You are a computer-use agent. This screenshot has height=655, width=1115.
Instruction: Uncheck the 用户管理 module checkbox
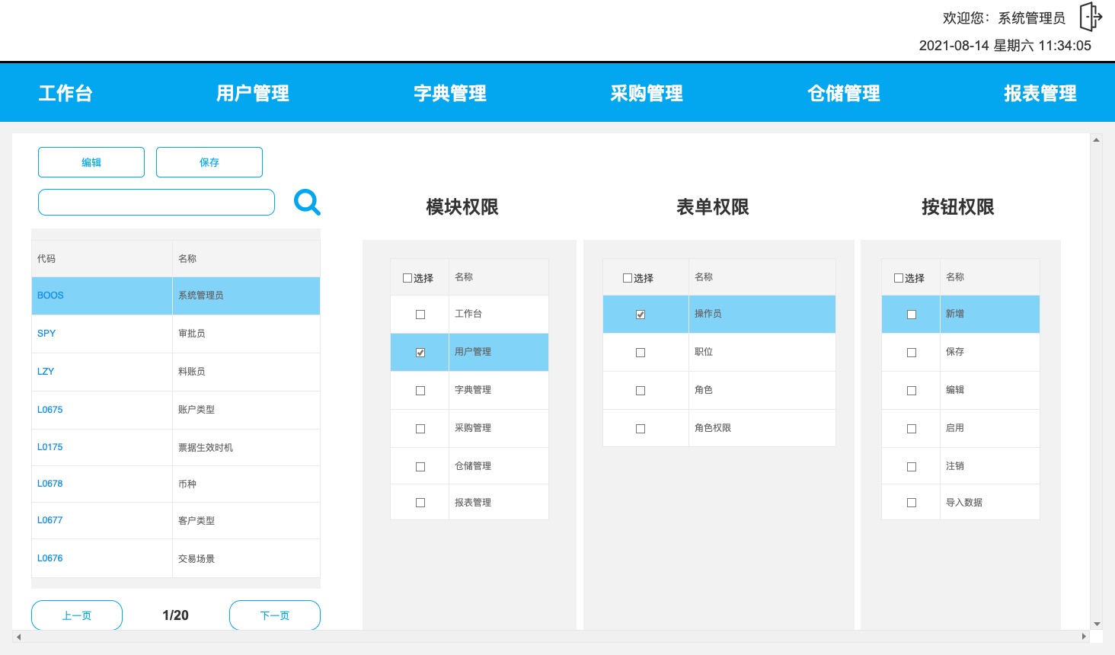pos(420,352)
